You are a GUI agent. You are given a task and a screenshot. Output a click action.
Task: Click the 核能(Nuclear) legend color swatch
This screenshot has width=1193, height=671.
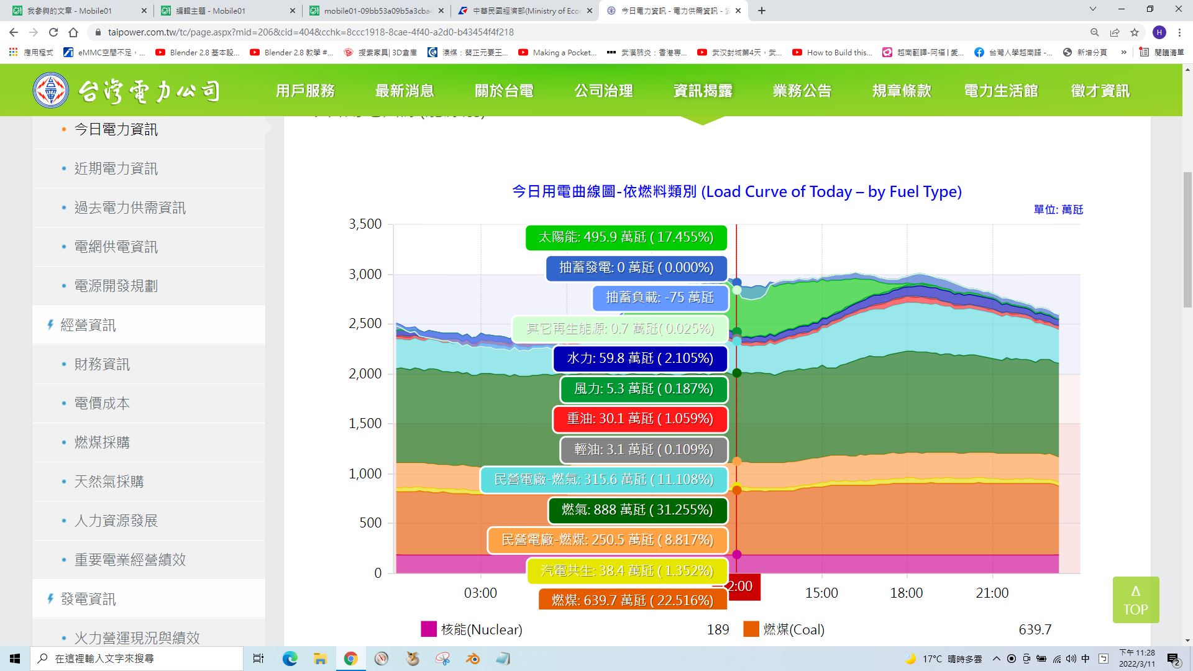click(x=429, y=629)
